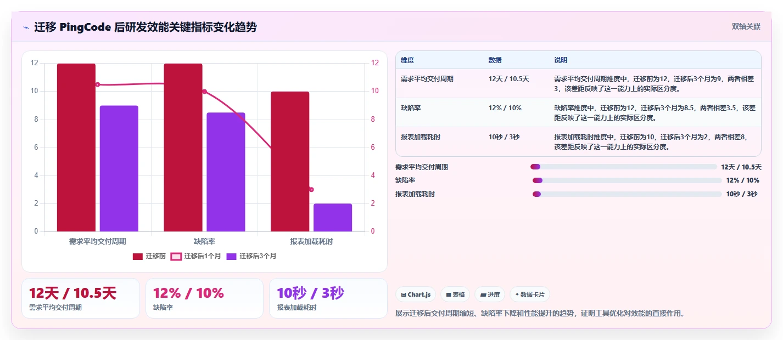Click the 12天 / 10.5天 stat card
This screenshot has height=340, width=783.
click(x=81, y=298)
